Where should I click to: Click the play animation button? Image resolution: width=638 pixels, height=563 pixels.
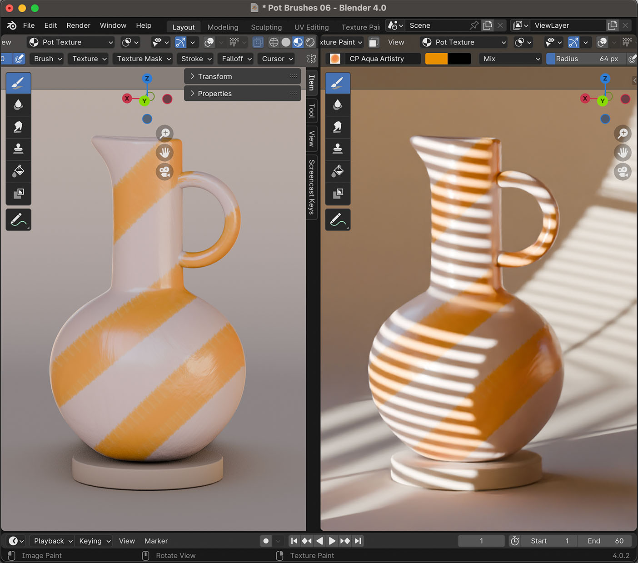[x=332, y=541]
